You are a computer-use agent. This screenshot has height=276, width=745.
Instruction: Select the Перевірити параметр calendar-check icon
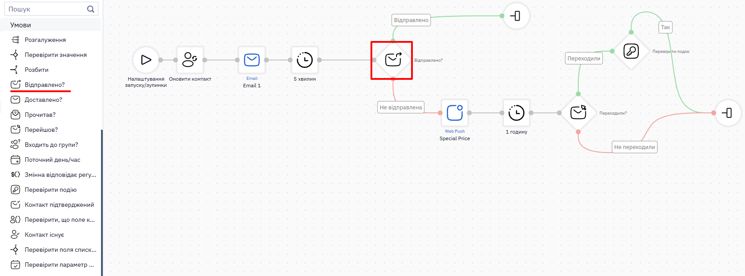click(x=15, y=265)
